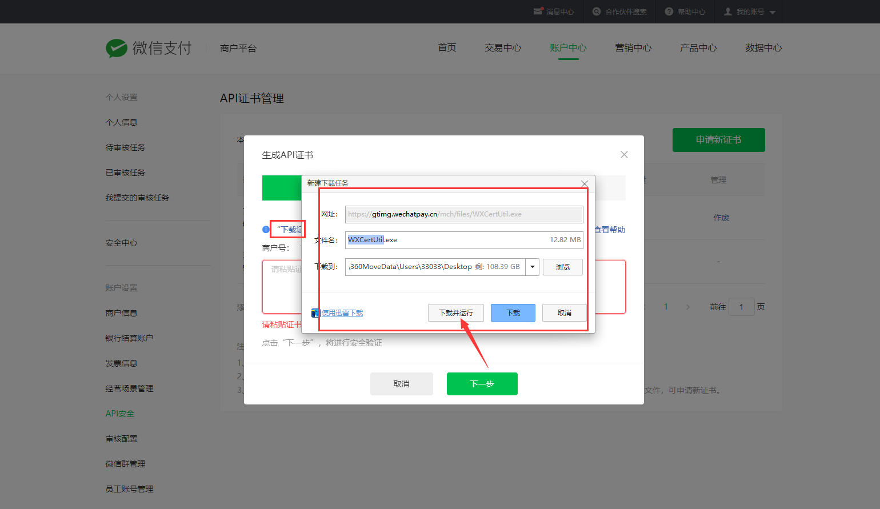Viewport: 880px width, 509px height.
Task: Close the new download task dialog
Action: [x=584, y=183]
